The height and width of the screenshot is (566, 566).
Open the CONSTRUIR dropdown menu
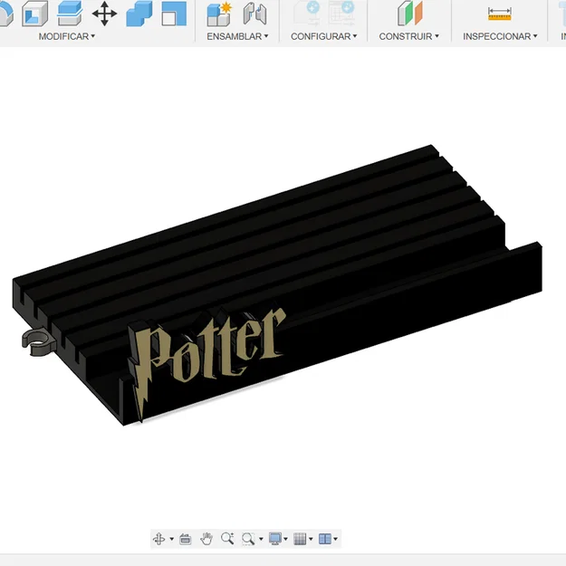[409, 36]
